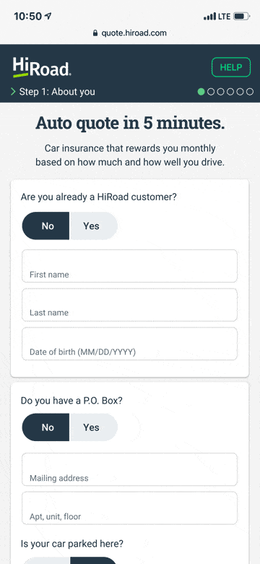Tap the battery icon in status bar

point(241,17)
